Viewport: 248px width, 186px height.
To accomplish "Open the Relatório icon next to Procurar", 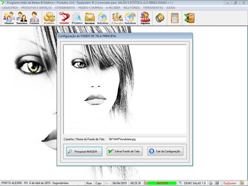I will (103, 18).
